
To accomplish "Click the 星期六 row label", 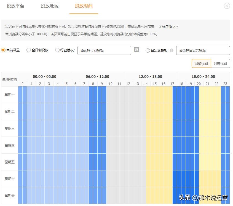I will click(x=9, y=179).
